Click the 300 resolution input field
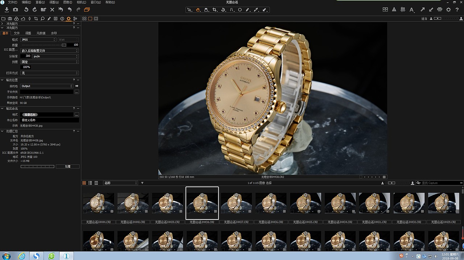The image size is (464, 260). point(25,56)
